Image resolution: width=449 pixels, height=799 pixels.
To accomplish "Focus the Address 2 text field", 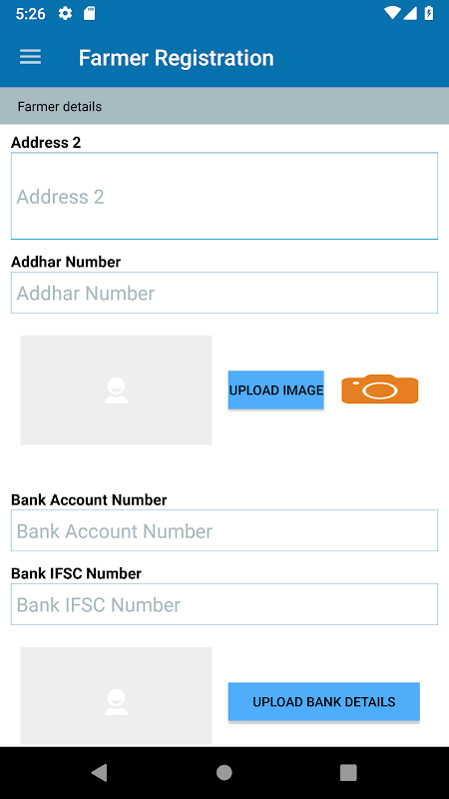I will coord(224,196).
